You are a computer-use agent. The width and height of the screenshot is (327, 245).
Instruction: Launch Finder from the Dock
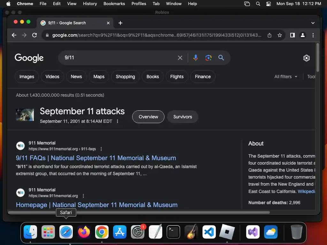(x=30, y=232)
